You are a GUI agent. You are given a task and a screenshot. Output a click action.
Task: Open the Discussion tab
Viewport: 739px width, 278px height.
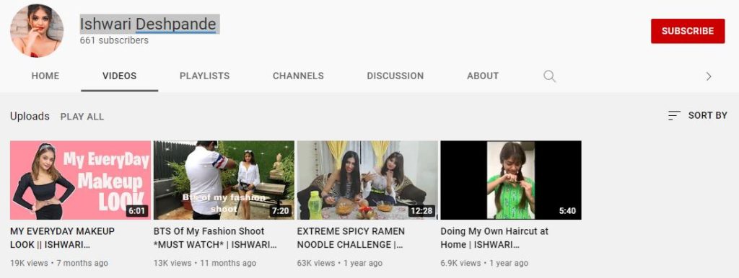click(395, 76)
